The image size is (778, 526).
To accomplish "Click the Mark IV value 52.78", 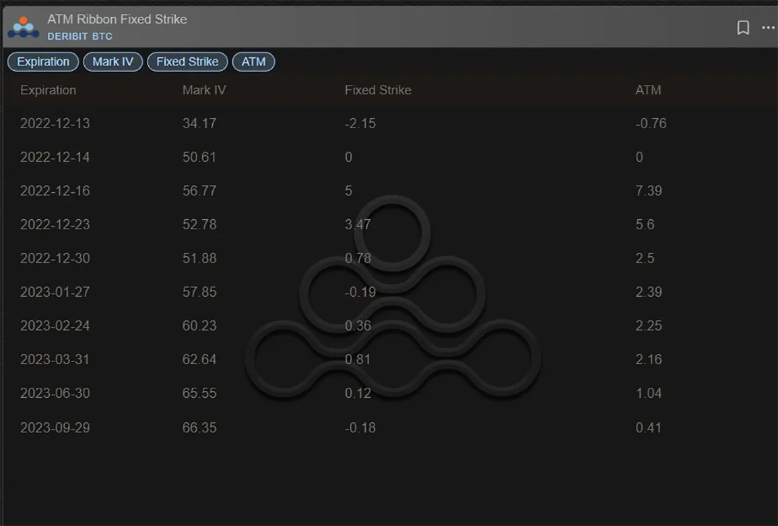I will tap(199, 225).
